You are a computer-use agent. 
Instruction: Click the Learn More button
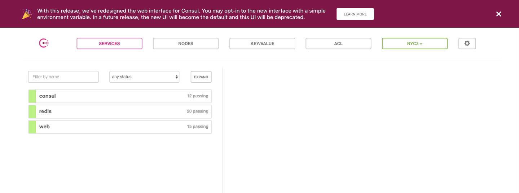point(355,14)
